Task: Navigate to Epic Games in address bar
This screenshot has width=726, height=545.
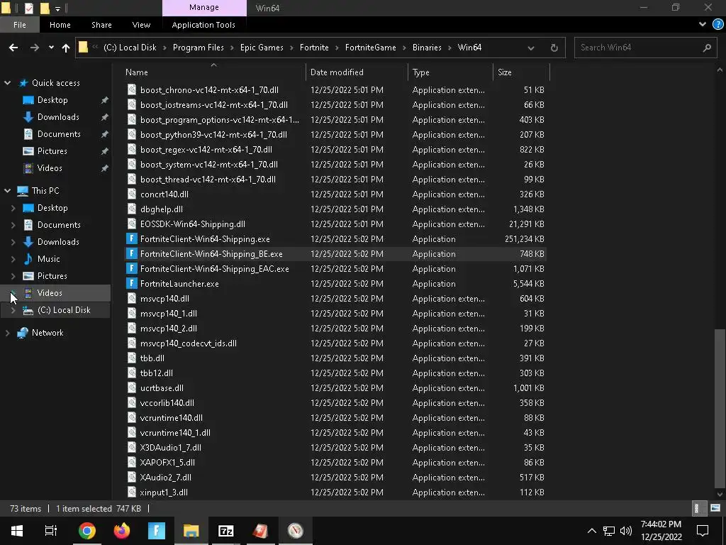Action: 262,48
